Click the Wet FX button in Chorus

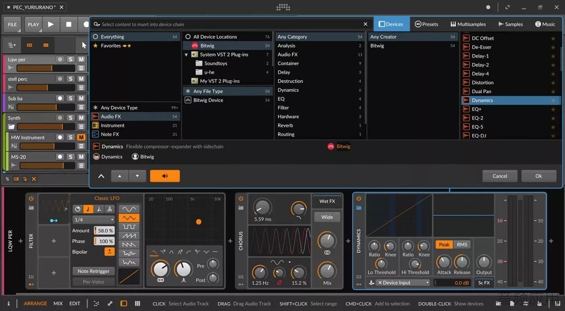point(327,201)
